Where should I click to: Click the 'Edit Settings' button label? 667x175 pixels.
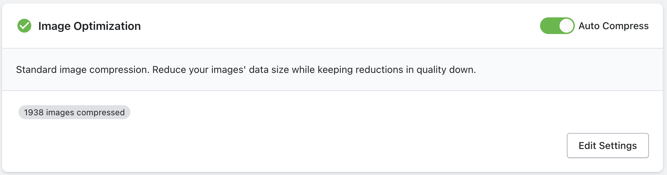608,145
